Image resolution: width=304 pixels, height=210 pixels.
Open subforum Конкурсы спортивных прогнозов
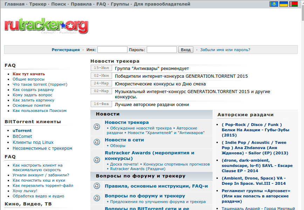click(177, 164)
